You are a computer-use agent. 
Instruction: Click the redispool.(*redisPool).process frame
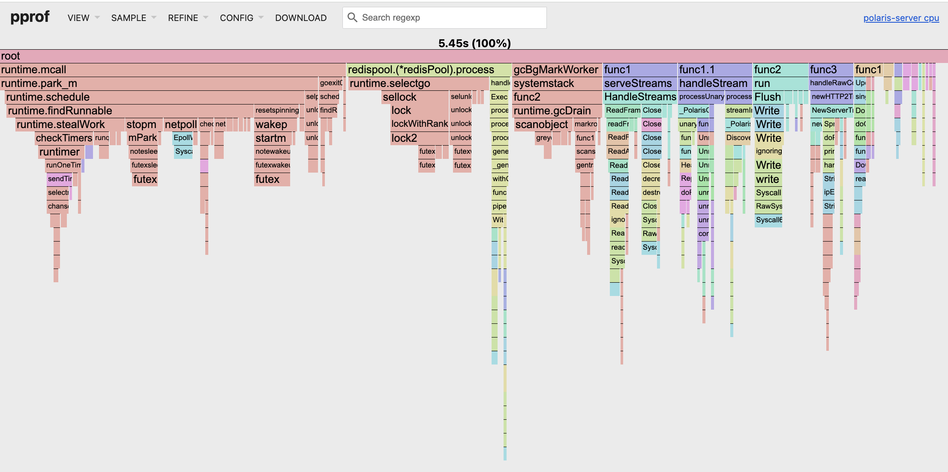429,70
